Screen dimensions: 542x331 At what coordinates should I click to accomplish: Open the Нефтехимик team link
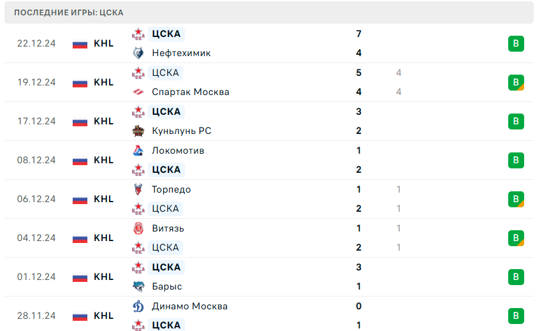pos(181,53)
